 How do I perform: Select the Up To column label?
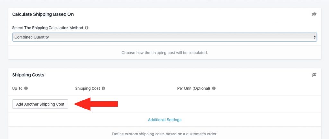click(17, 88)
